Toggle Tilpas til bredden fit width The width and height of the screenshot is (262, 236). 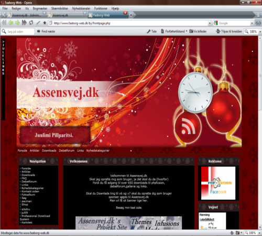pyautogui.click(x=229, y=31)
